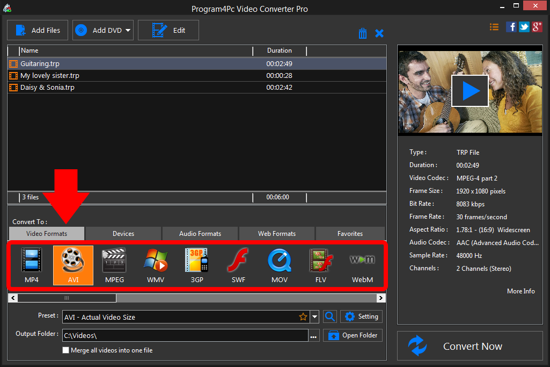Expand the Add DVD dropdown
Viewport: 550px width, 367px height.
click(128, 30)
